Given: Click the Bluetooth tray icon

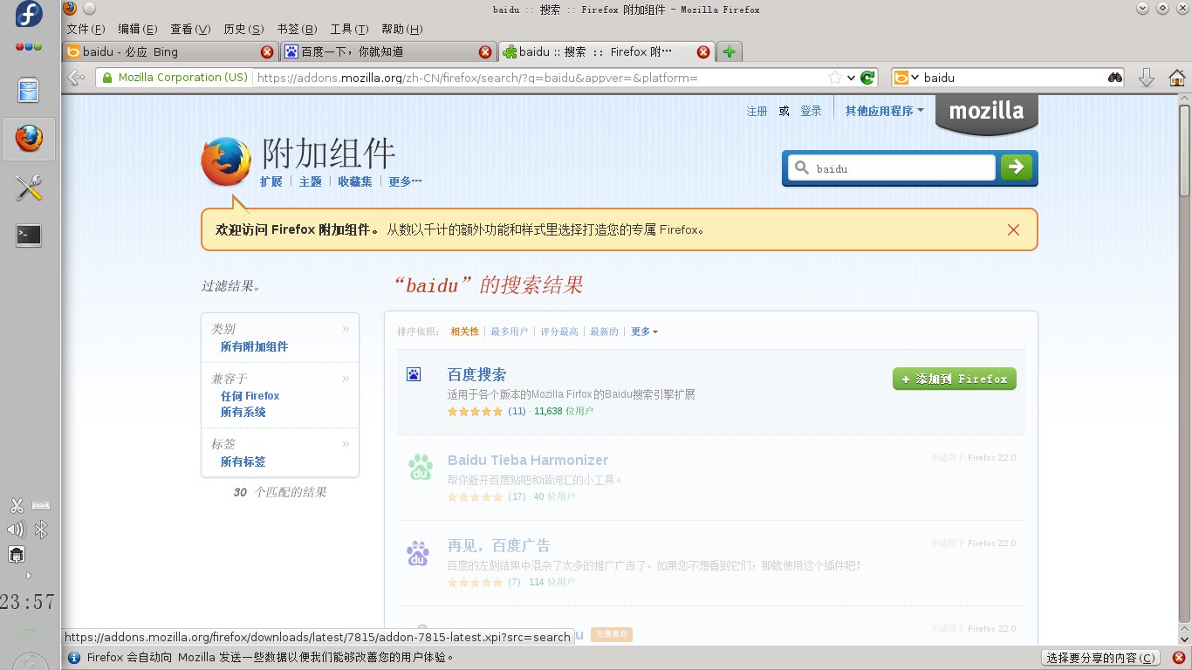Looking at the screenshot, I should [40, 530].
